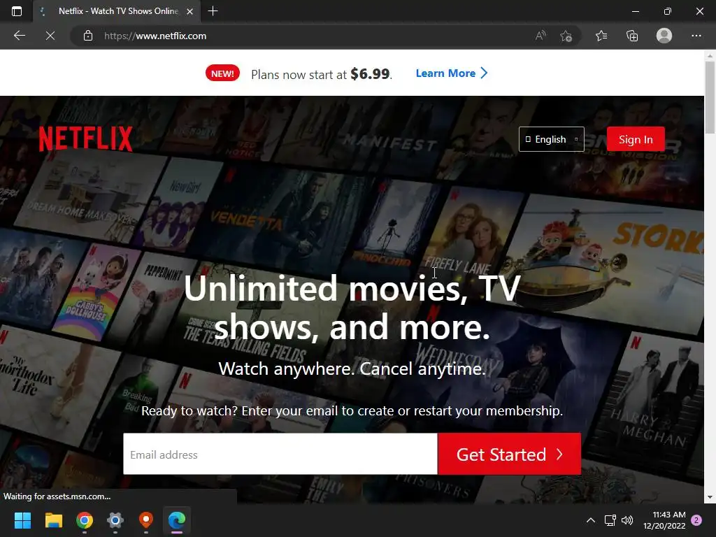The height and width of the screenshot is (537, 716).
Task: Add this page to favorites
Action: (x=566, y=36)
